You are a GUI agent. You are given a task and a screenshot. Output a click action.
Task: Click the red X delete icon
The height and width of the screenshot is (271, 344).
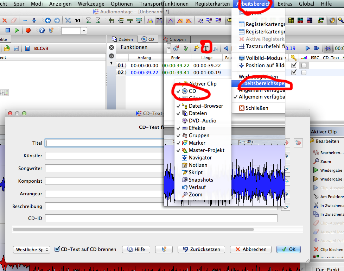(x=4, y=21)
